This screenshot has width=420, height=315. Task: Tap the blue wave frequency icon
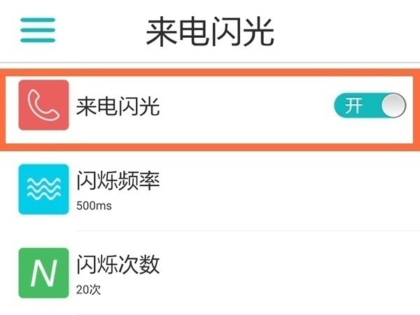coord(43,189)
